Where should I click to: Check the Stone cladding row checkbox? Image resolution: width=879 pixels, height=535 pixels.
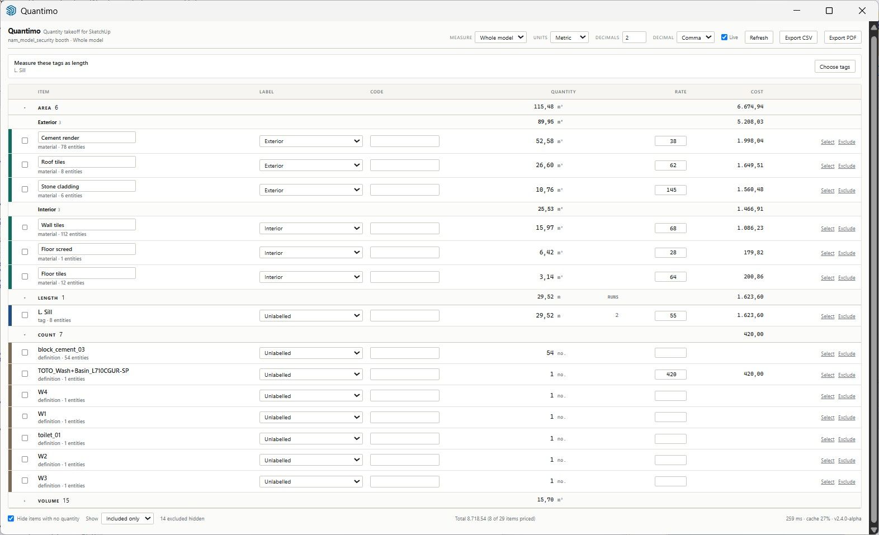coord(25,190)
